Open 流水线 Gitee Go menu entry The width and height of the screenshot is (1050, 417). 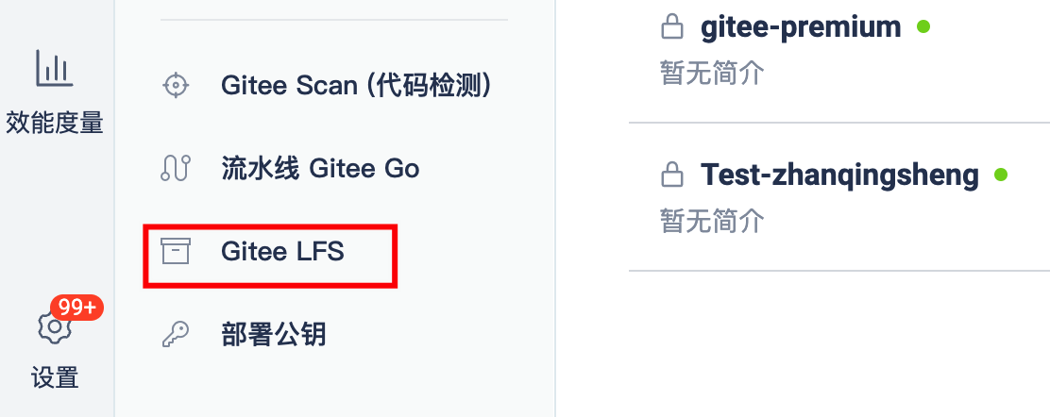[290, 168]
